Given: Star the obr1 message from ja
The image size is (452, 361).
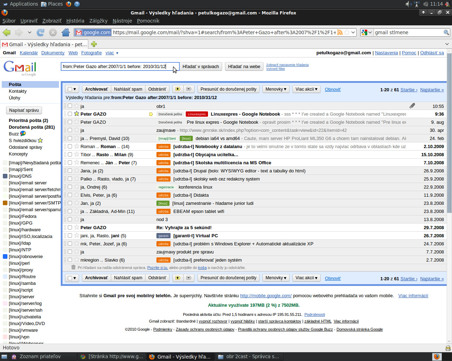Looking at the screenshot, I should (x=77, y=106).
